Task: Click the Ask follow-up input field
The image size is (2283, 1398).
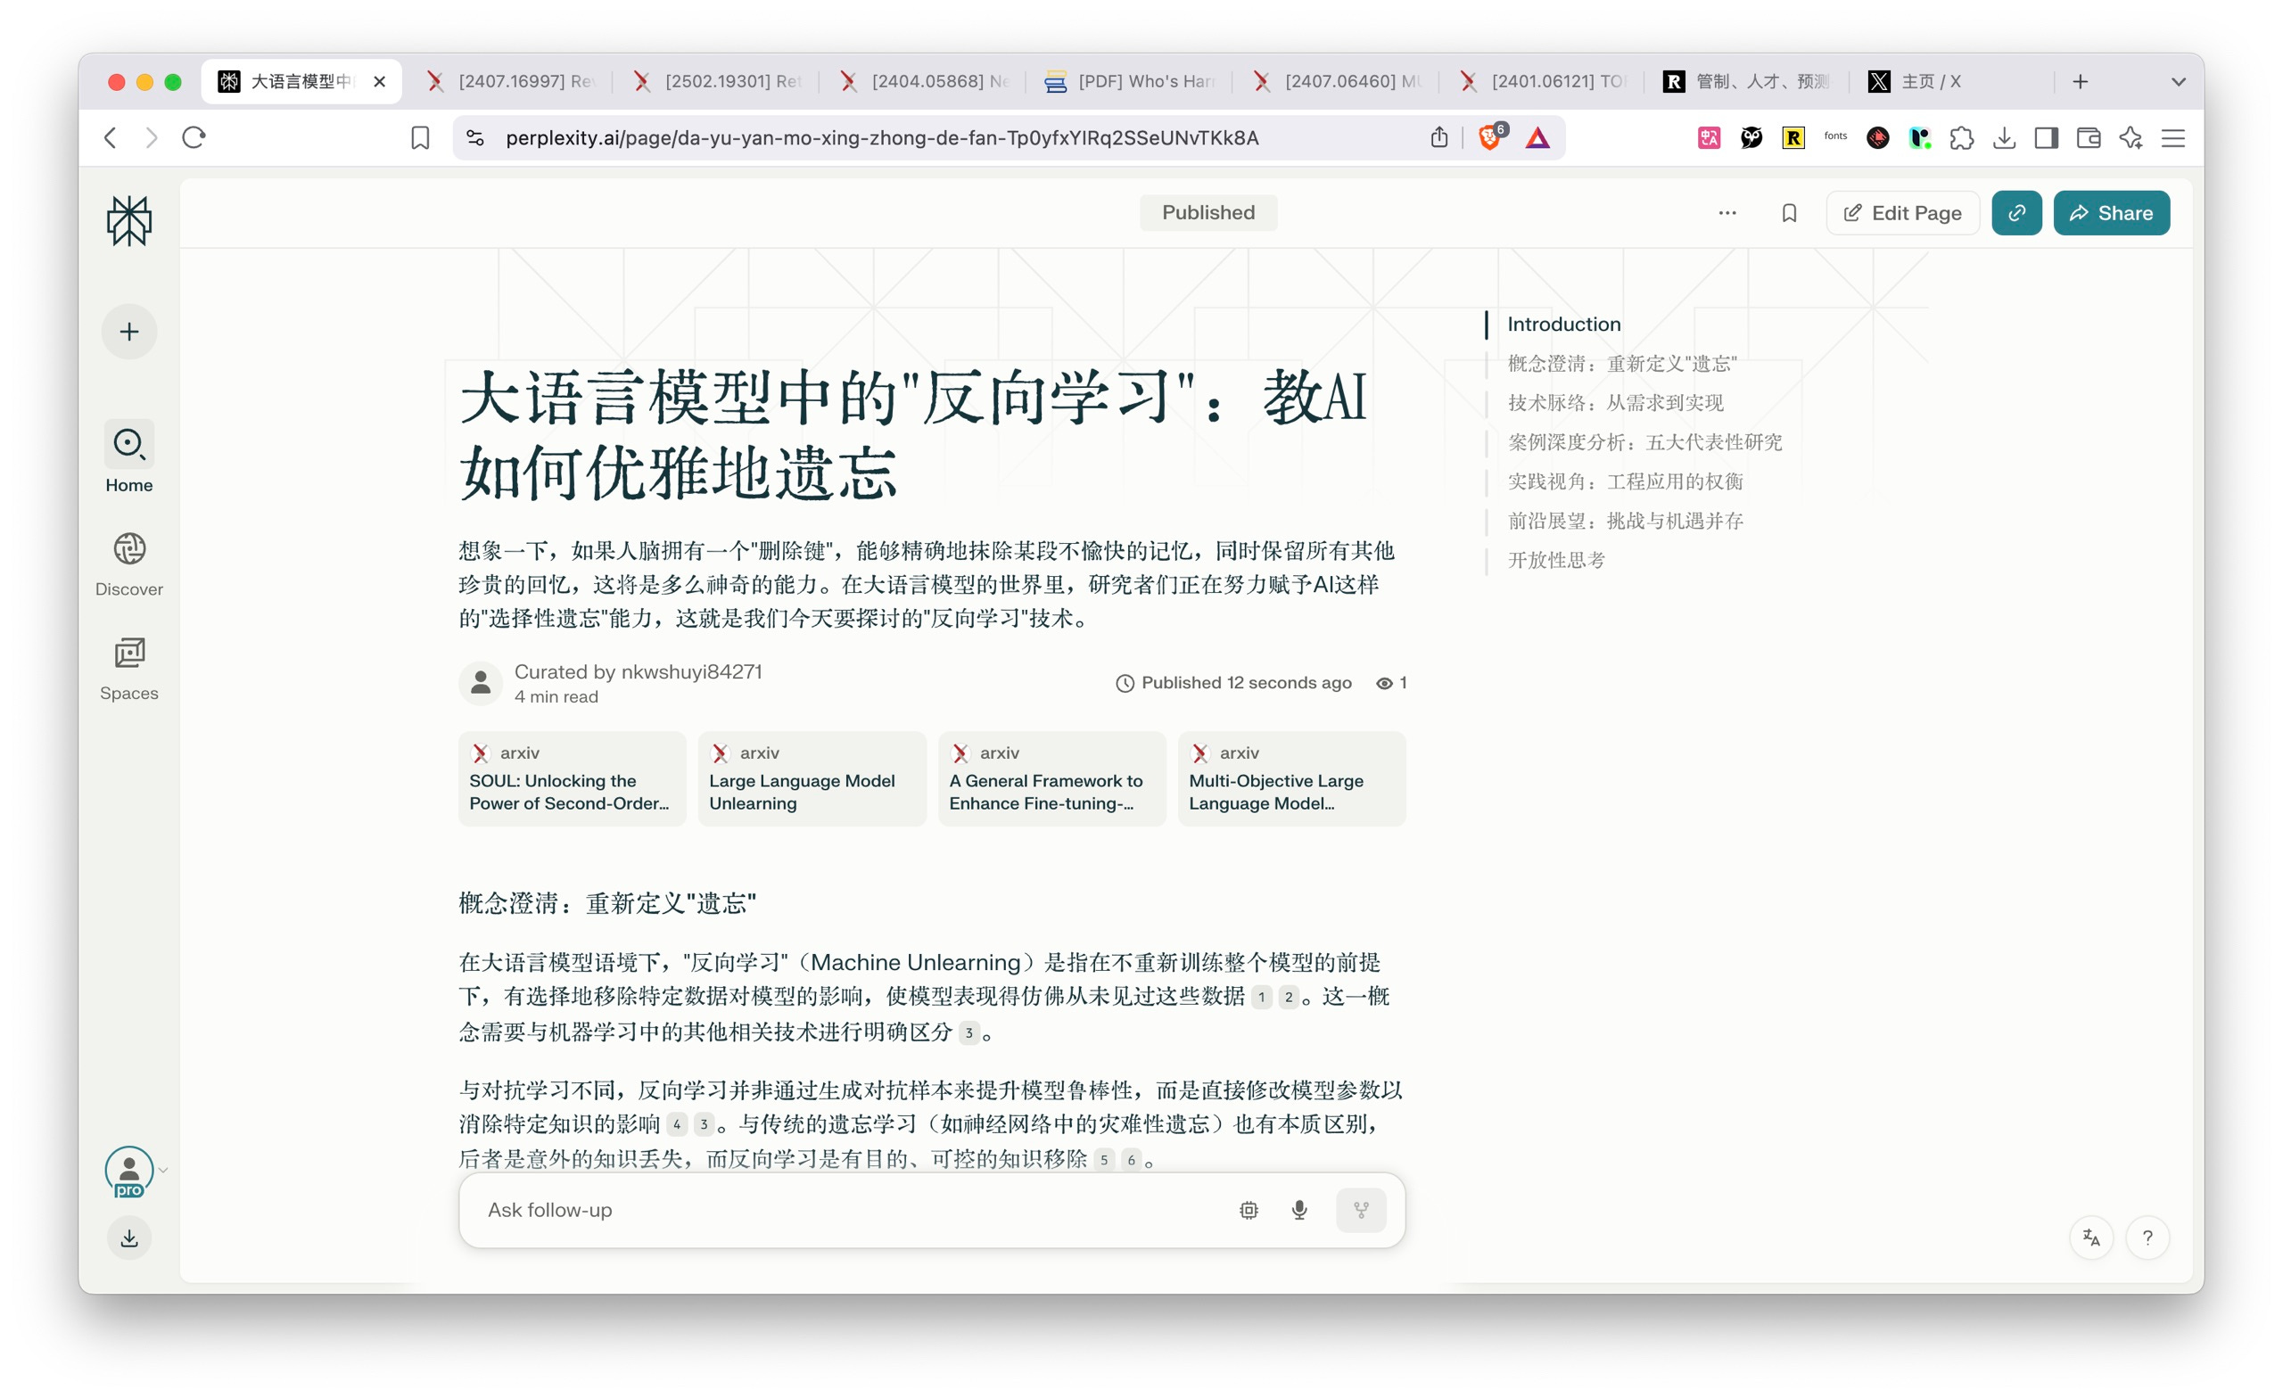Action: point(834,1210)
